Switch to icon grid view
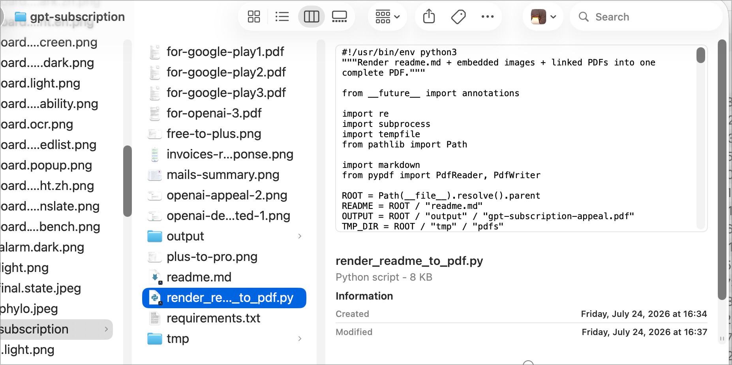 tap(253, 17)
